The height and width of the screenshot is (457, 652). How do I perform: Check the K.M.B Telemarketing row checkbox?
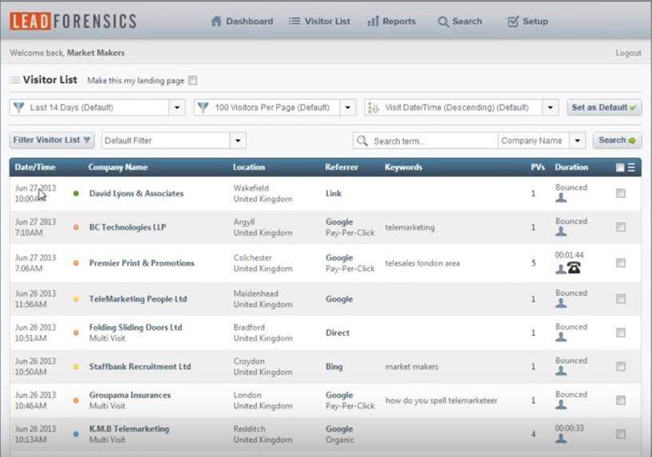click(x=621, y=434)
